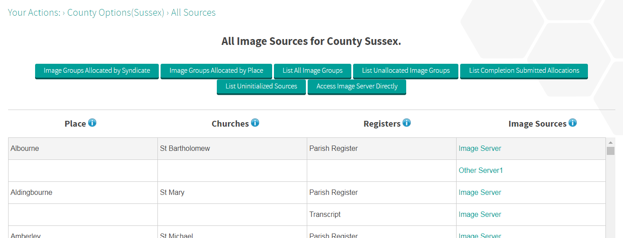Open Image Groups Allocated by Place
Viewport: 623px width, 238px height.
click(x=216, y=71)
